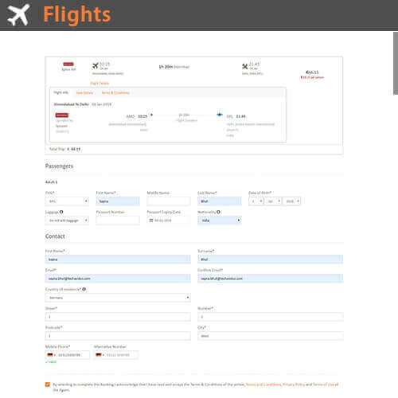Open the Country of residence dropdown
The height and width of the screenshot is (398, 398).
tap(118, 298)
